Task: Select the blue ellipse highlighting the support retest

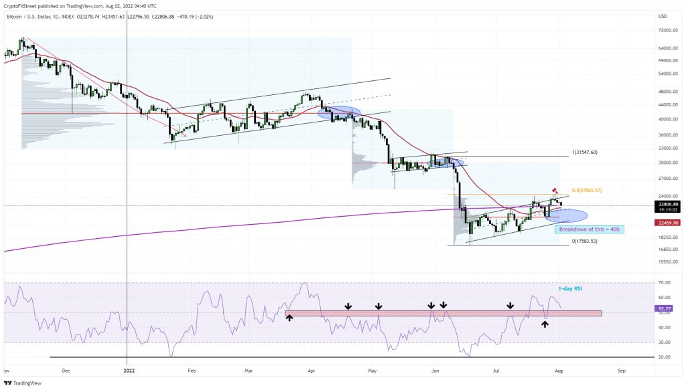Action: tap(566, 215)
